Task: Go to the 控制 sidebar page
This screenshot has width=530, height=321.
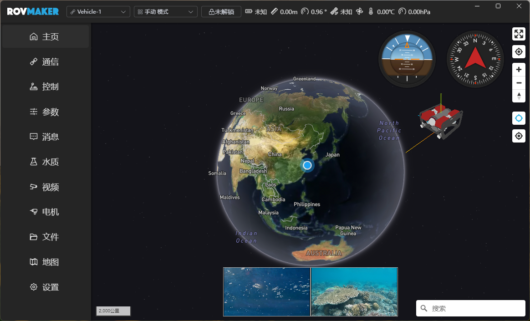Action: point(46,87)
